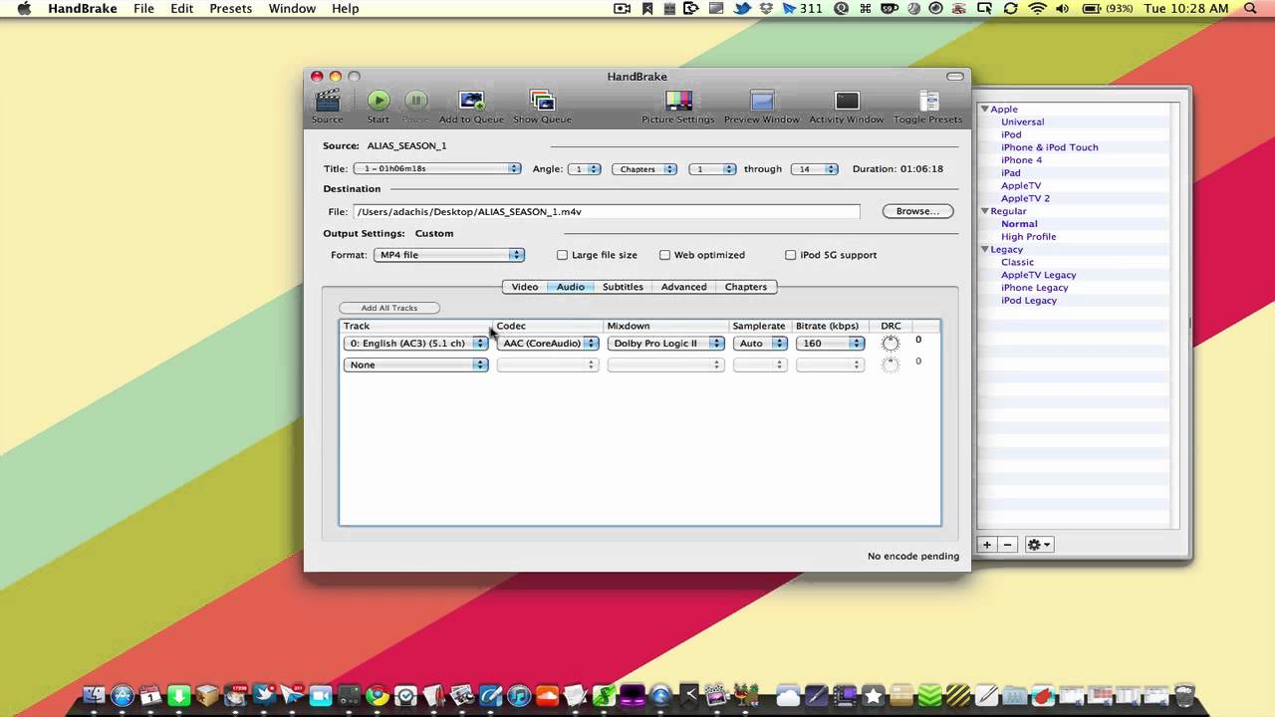Click the Finder icon in the Dock
The width and height of the screenshot is (1275, 717).
(x=94, y=695)
